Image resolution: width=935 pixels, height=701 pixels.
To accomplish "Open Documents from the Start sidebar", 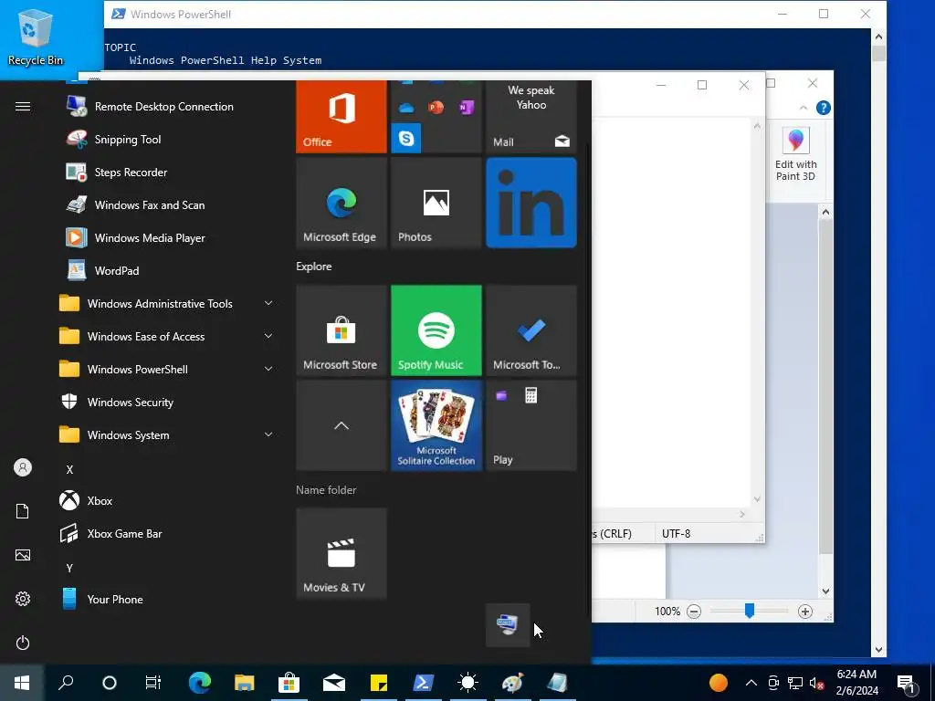I will point(23,511).
